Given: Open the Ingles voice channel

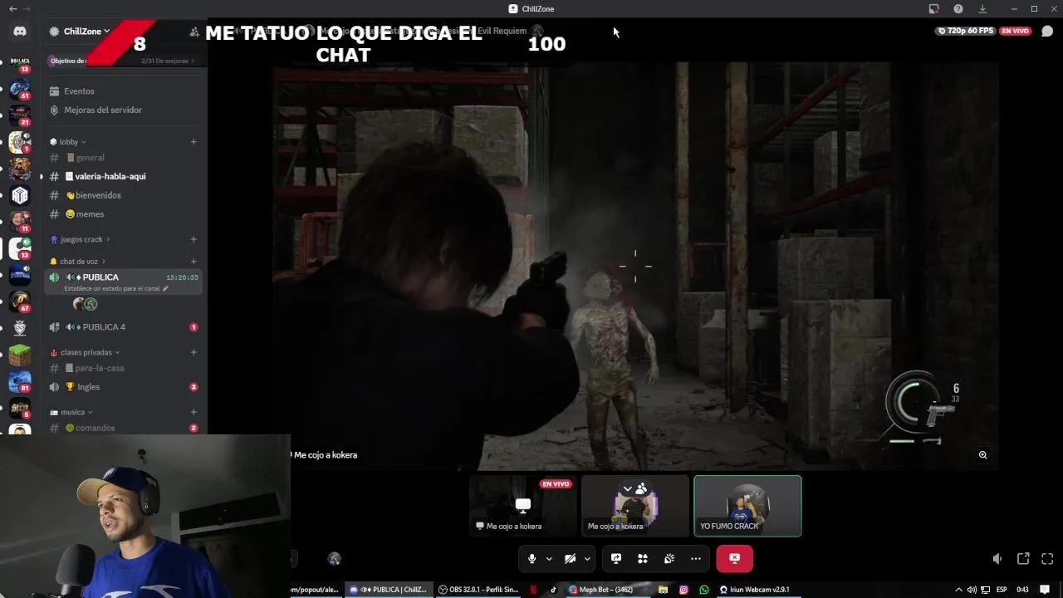Looking at the screenshot, I should point(88,387).
